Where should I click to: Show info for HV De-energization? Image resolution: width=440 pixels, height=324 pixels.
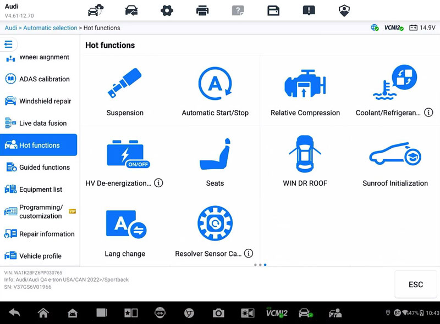(158, 183)
